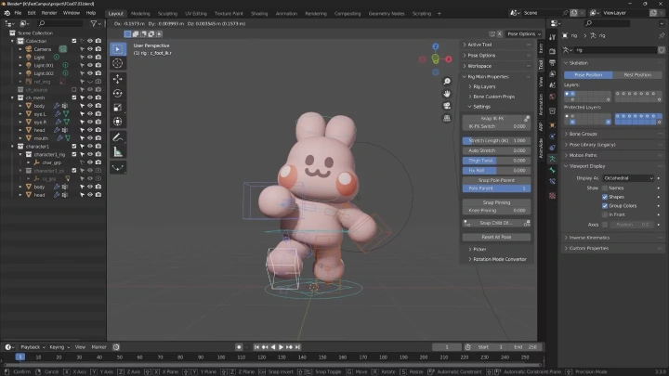Toggle visibility of head mesh under ch_mesh
669x376 pixels.
pyautogui.click(x=90, y=130)
